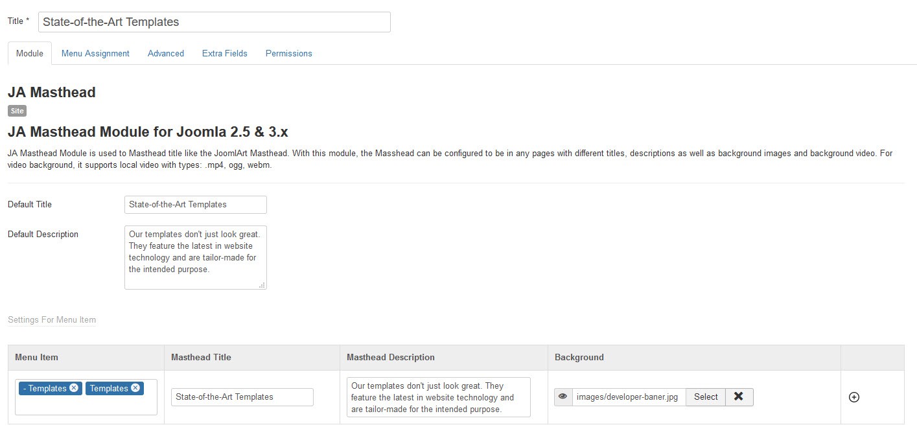Remove the '- Templates' menu item tag

(x=74, y=388)
